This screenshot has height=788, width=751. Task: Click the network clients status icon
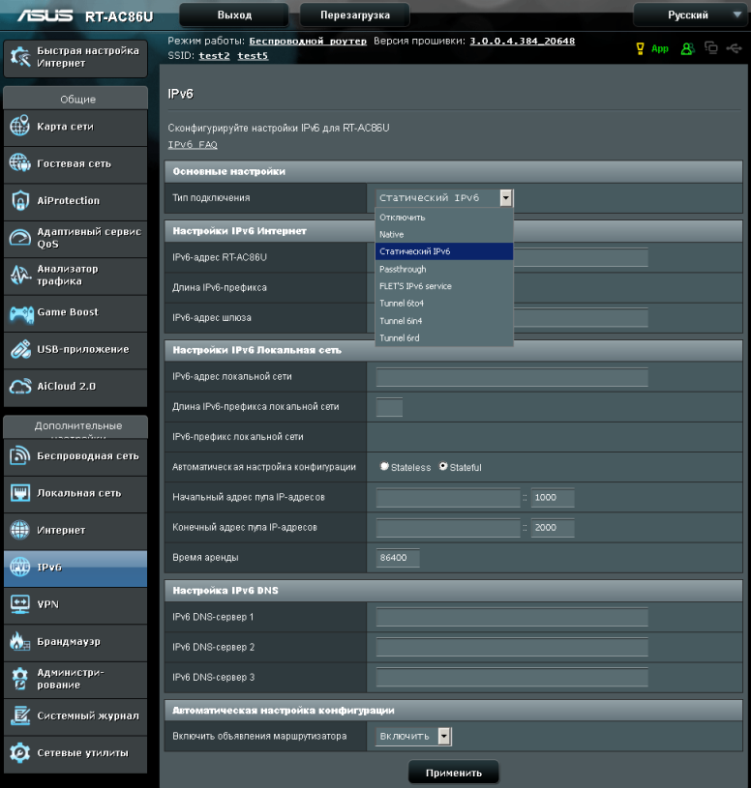pyautogui.click(x=710, y=47)
